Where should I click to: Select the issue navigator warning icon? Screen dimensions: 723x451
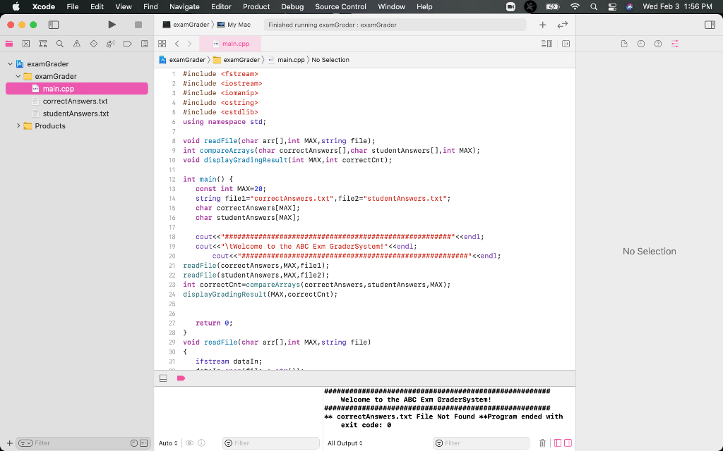tap(77, 43)
